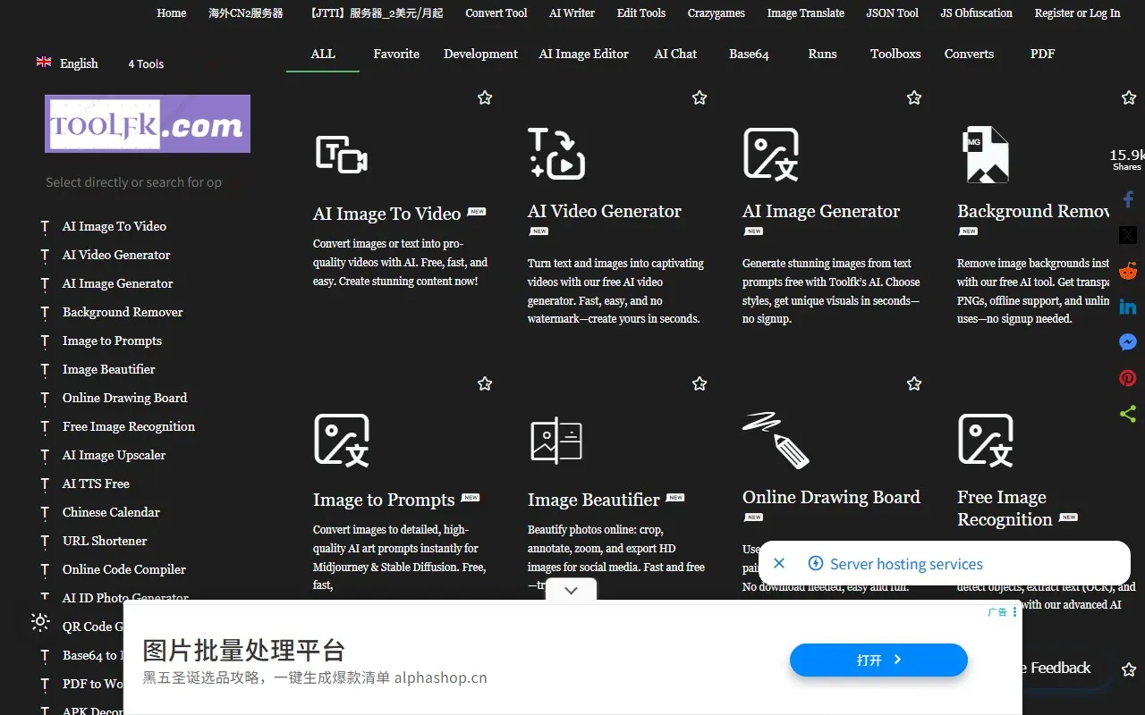
Task: Collapse the bottom ad with the chevron
Action: 572,590
